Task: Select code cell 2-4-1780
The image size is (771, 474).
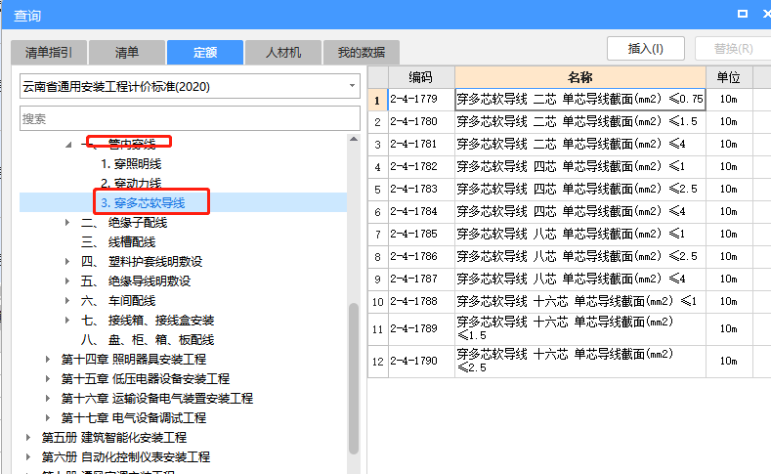Action: (421, 122)
